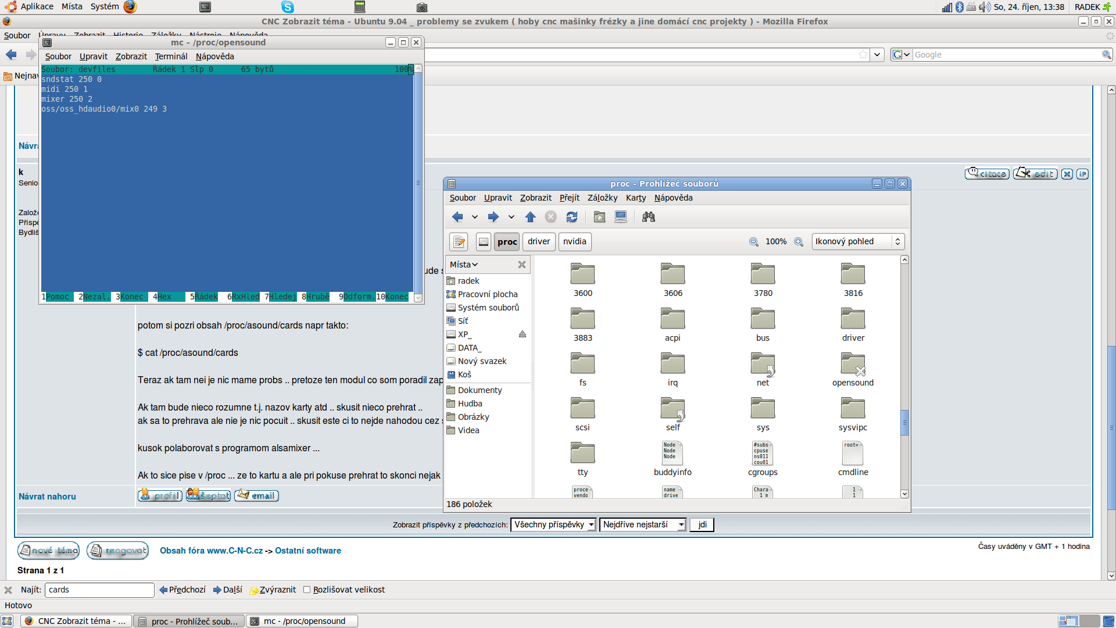Image resolution: width=1116 pixels, height=628 pixels.
Task: Zoom out on file browser icons
Action: pyautogui.click(x=754, y=242)
